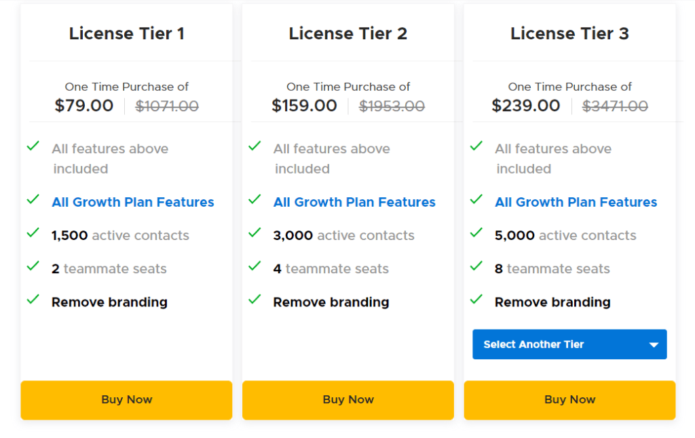
Task: Click the checkmark beside 2 teammate seats
Action: tap(33, 266)
